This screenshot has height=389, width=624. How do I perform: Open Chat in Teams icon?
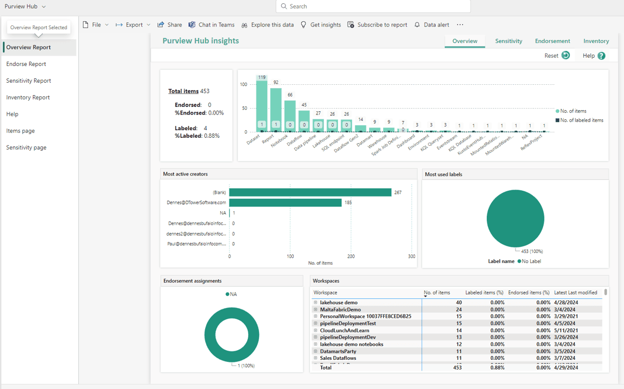[x=192, y=25]
